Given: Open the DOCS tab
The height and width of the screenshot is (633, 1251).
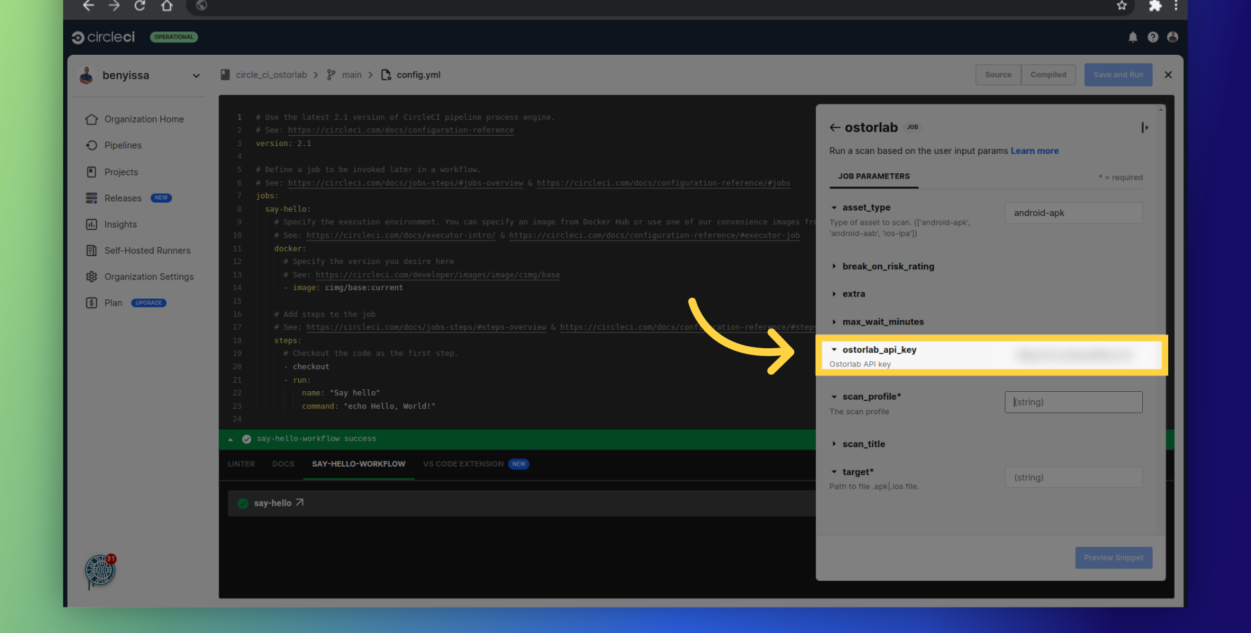Looking at the screenshot, I should click(x=283, y=464).
